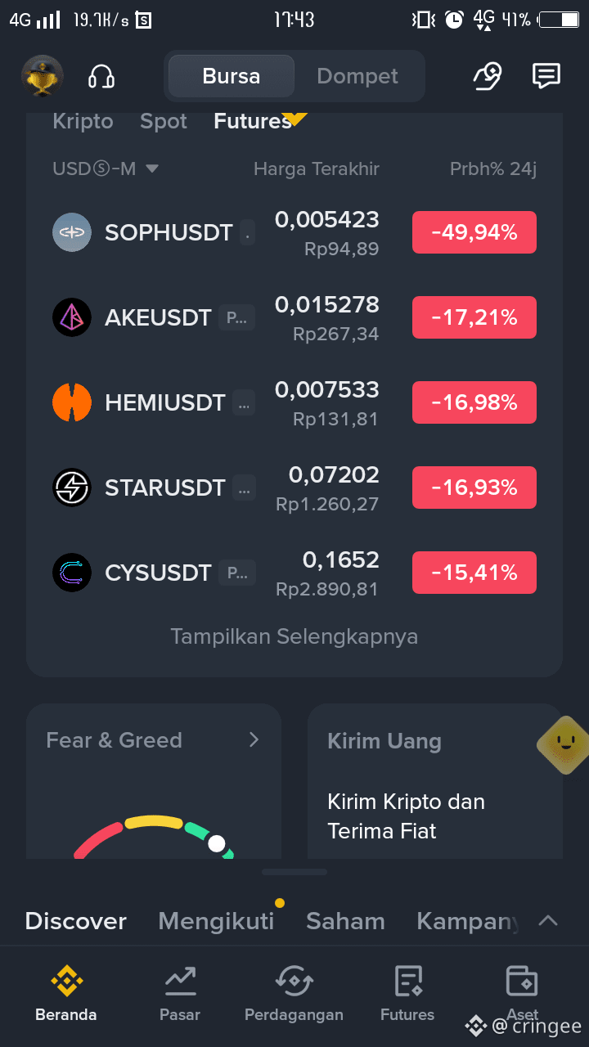Screen dimensions: 589x1047
Task: Tap SOPHUSDT -49,94% change button
Action: point(474,232)
